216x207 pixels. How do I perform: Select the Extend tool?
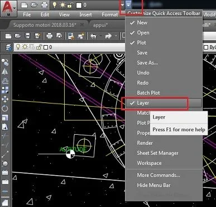point(5,145)
